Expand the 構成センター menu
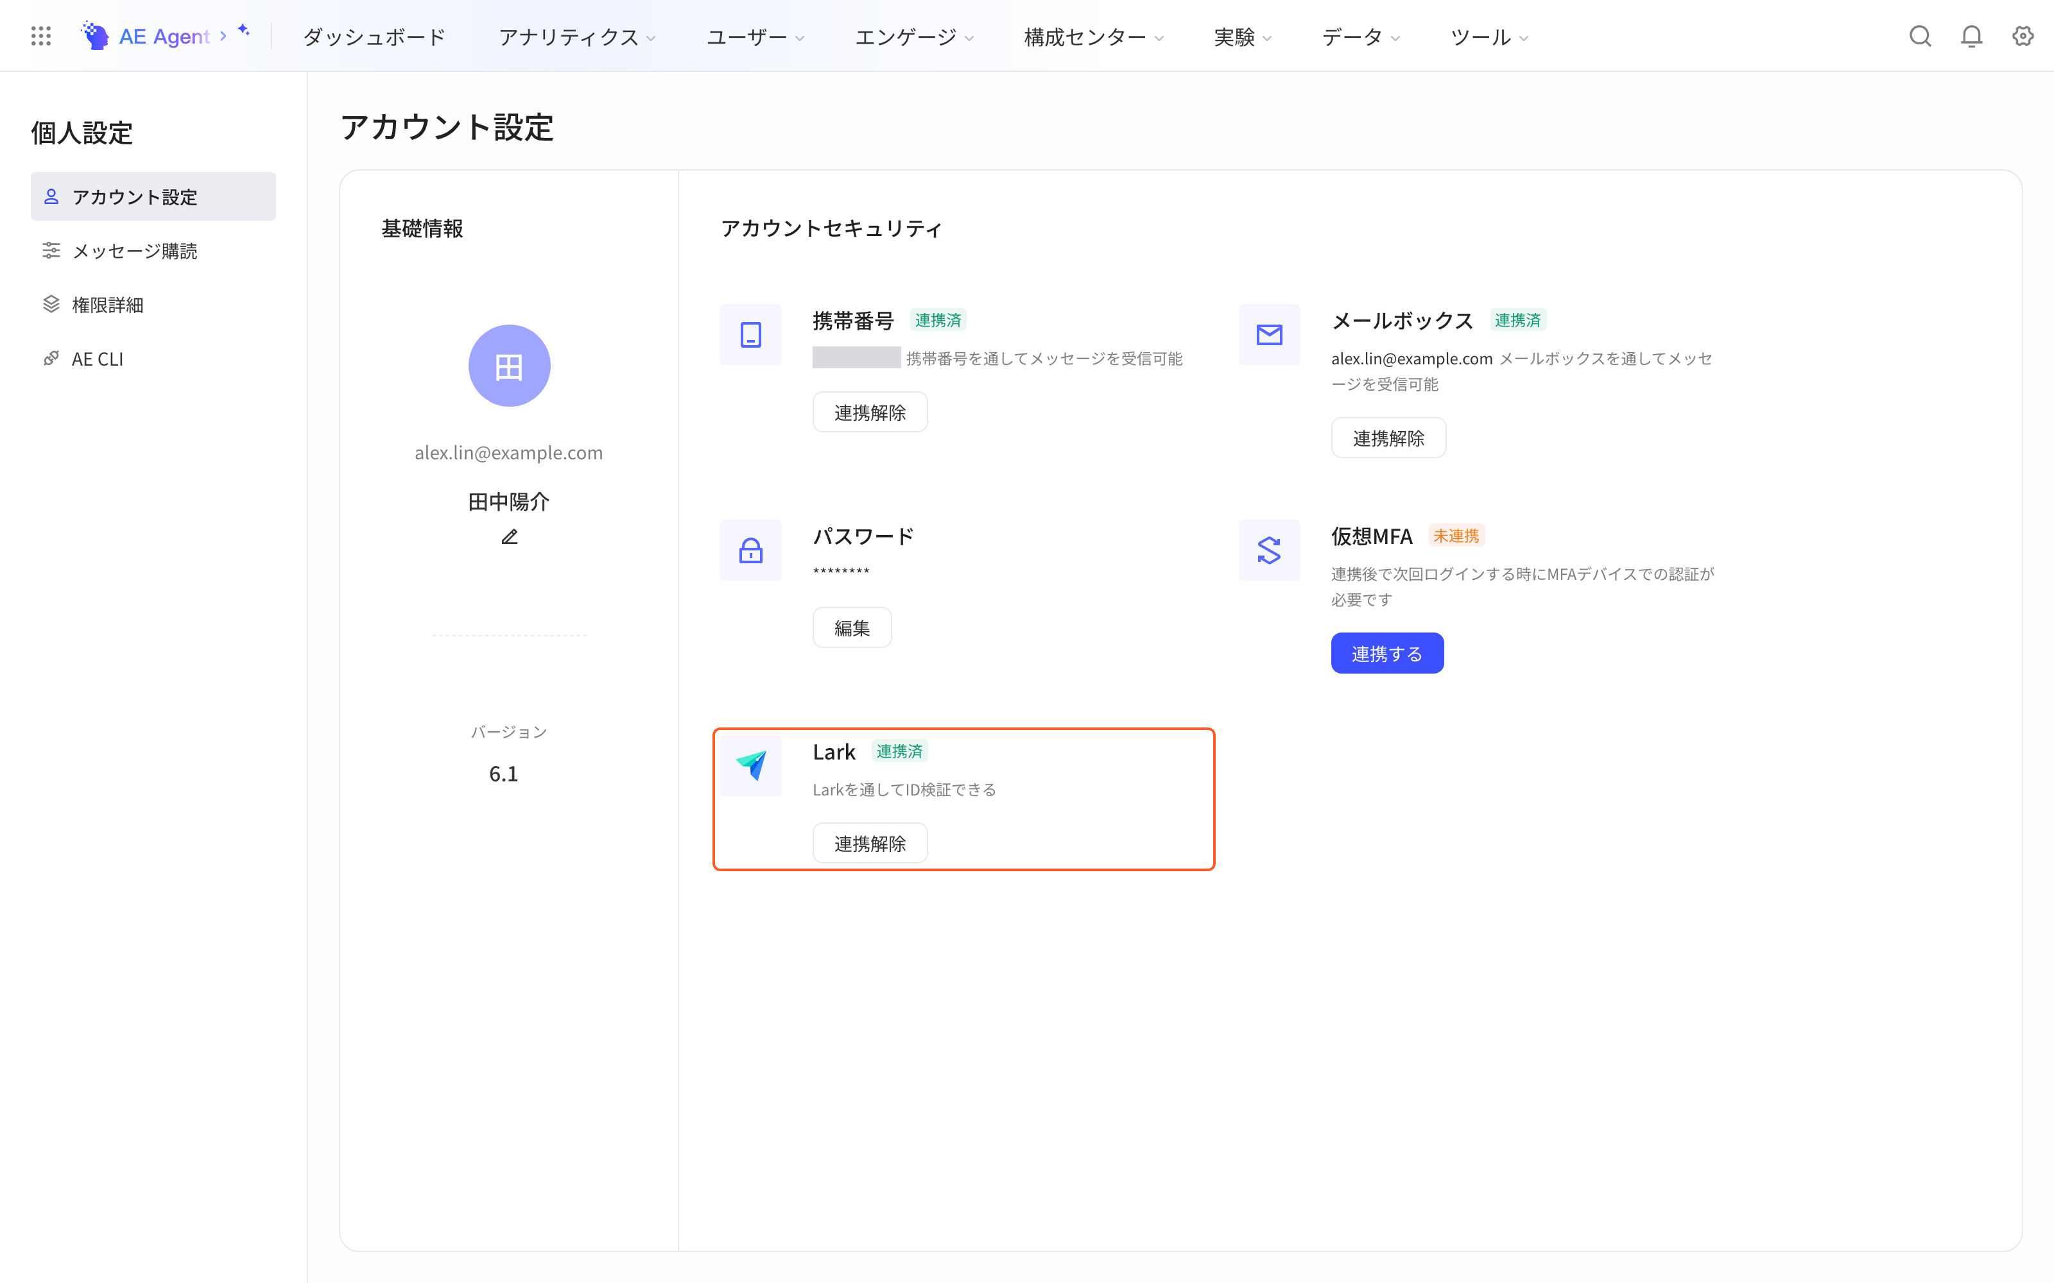Screen dimensions: 2054x1283 pos(1094,37)
